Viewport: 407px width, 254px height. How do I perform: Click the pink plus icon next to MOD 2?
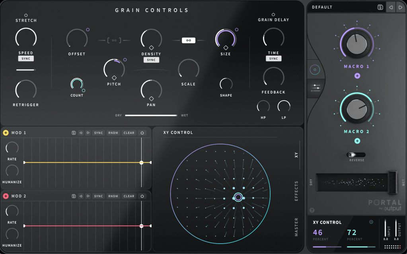click(6, 196)
